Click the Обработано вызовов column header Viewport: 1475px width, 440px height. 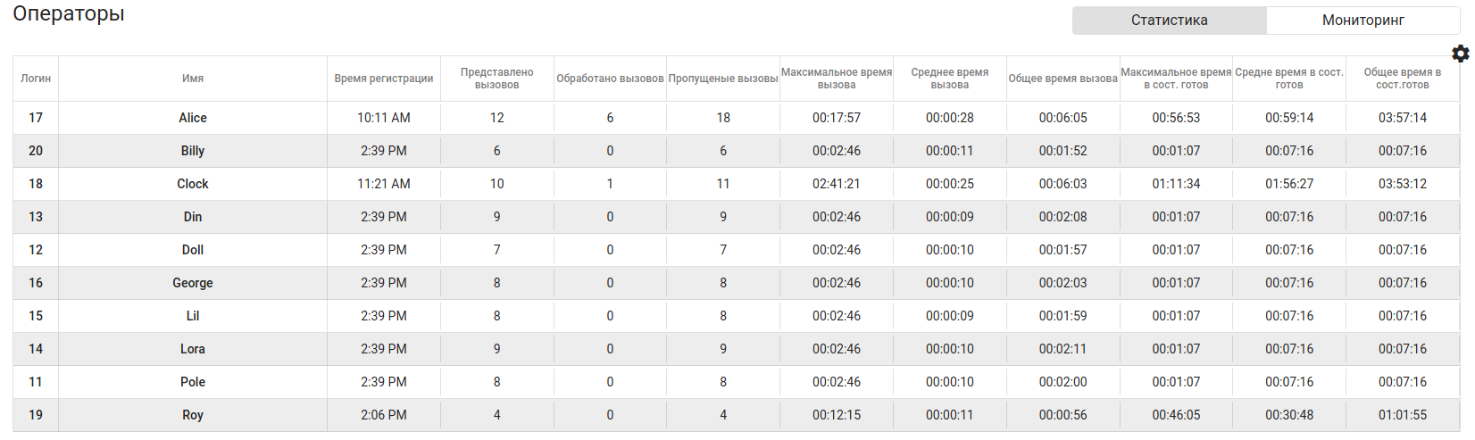click(x=610, y=79)
